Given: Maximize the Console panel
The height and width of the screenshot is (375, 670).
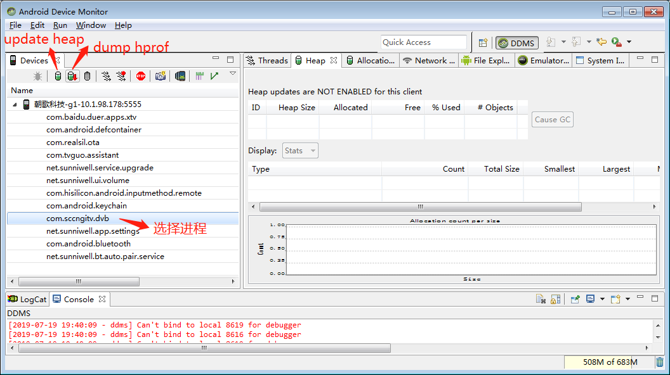Looking at the screenshot, I should (655, 298).
